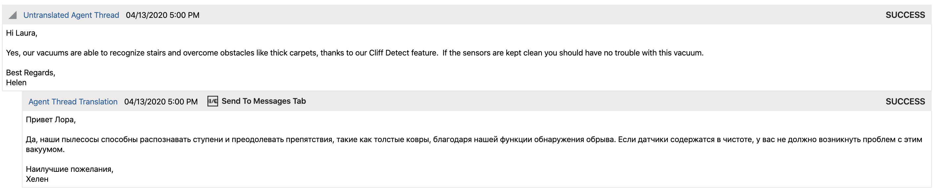Screen dimensions: 941x191
Task: Open the Agent Thread Translation link
Action: pyautogui.click(x=73, y=101)
